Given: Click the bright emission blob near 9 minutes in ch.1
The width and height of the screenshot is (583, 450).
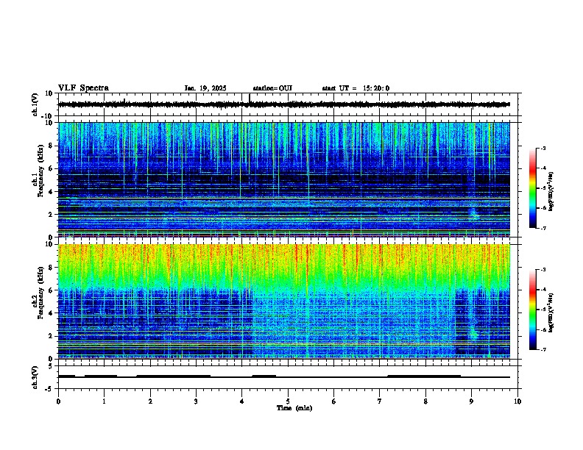Looking at the screenshot, I should (474, 214).
